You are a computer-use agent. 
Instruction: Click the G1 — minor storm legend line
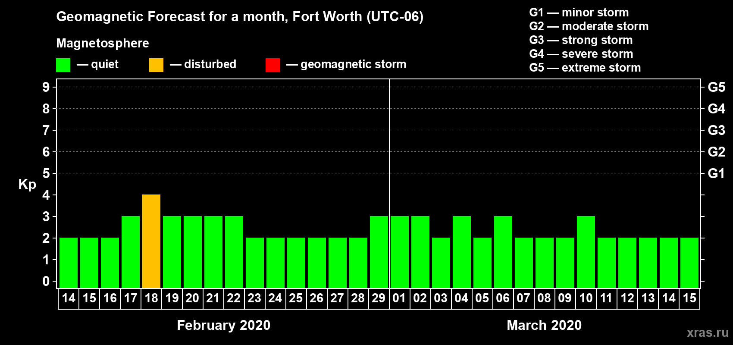(x=579, y=13)
